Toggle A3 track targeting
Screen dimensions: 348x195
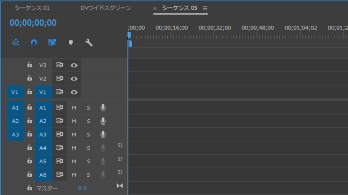click(x=43, y=134)
